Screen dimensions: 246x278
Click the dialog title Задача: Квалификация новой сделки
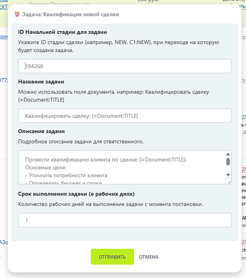pyautogui.click(x=70, y=14)
